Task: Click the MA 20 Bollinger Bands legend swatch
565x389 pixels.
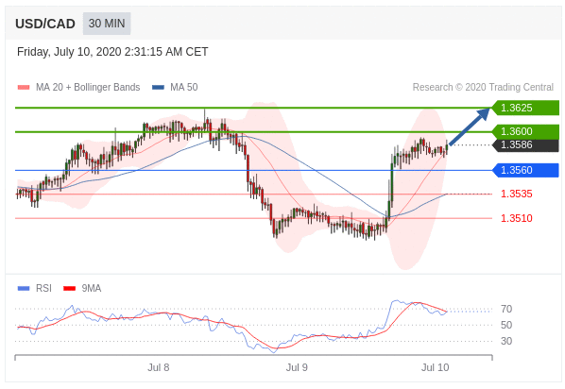Action: [24, 88]
